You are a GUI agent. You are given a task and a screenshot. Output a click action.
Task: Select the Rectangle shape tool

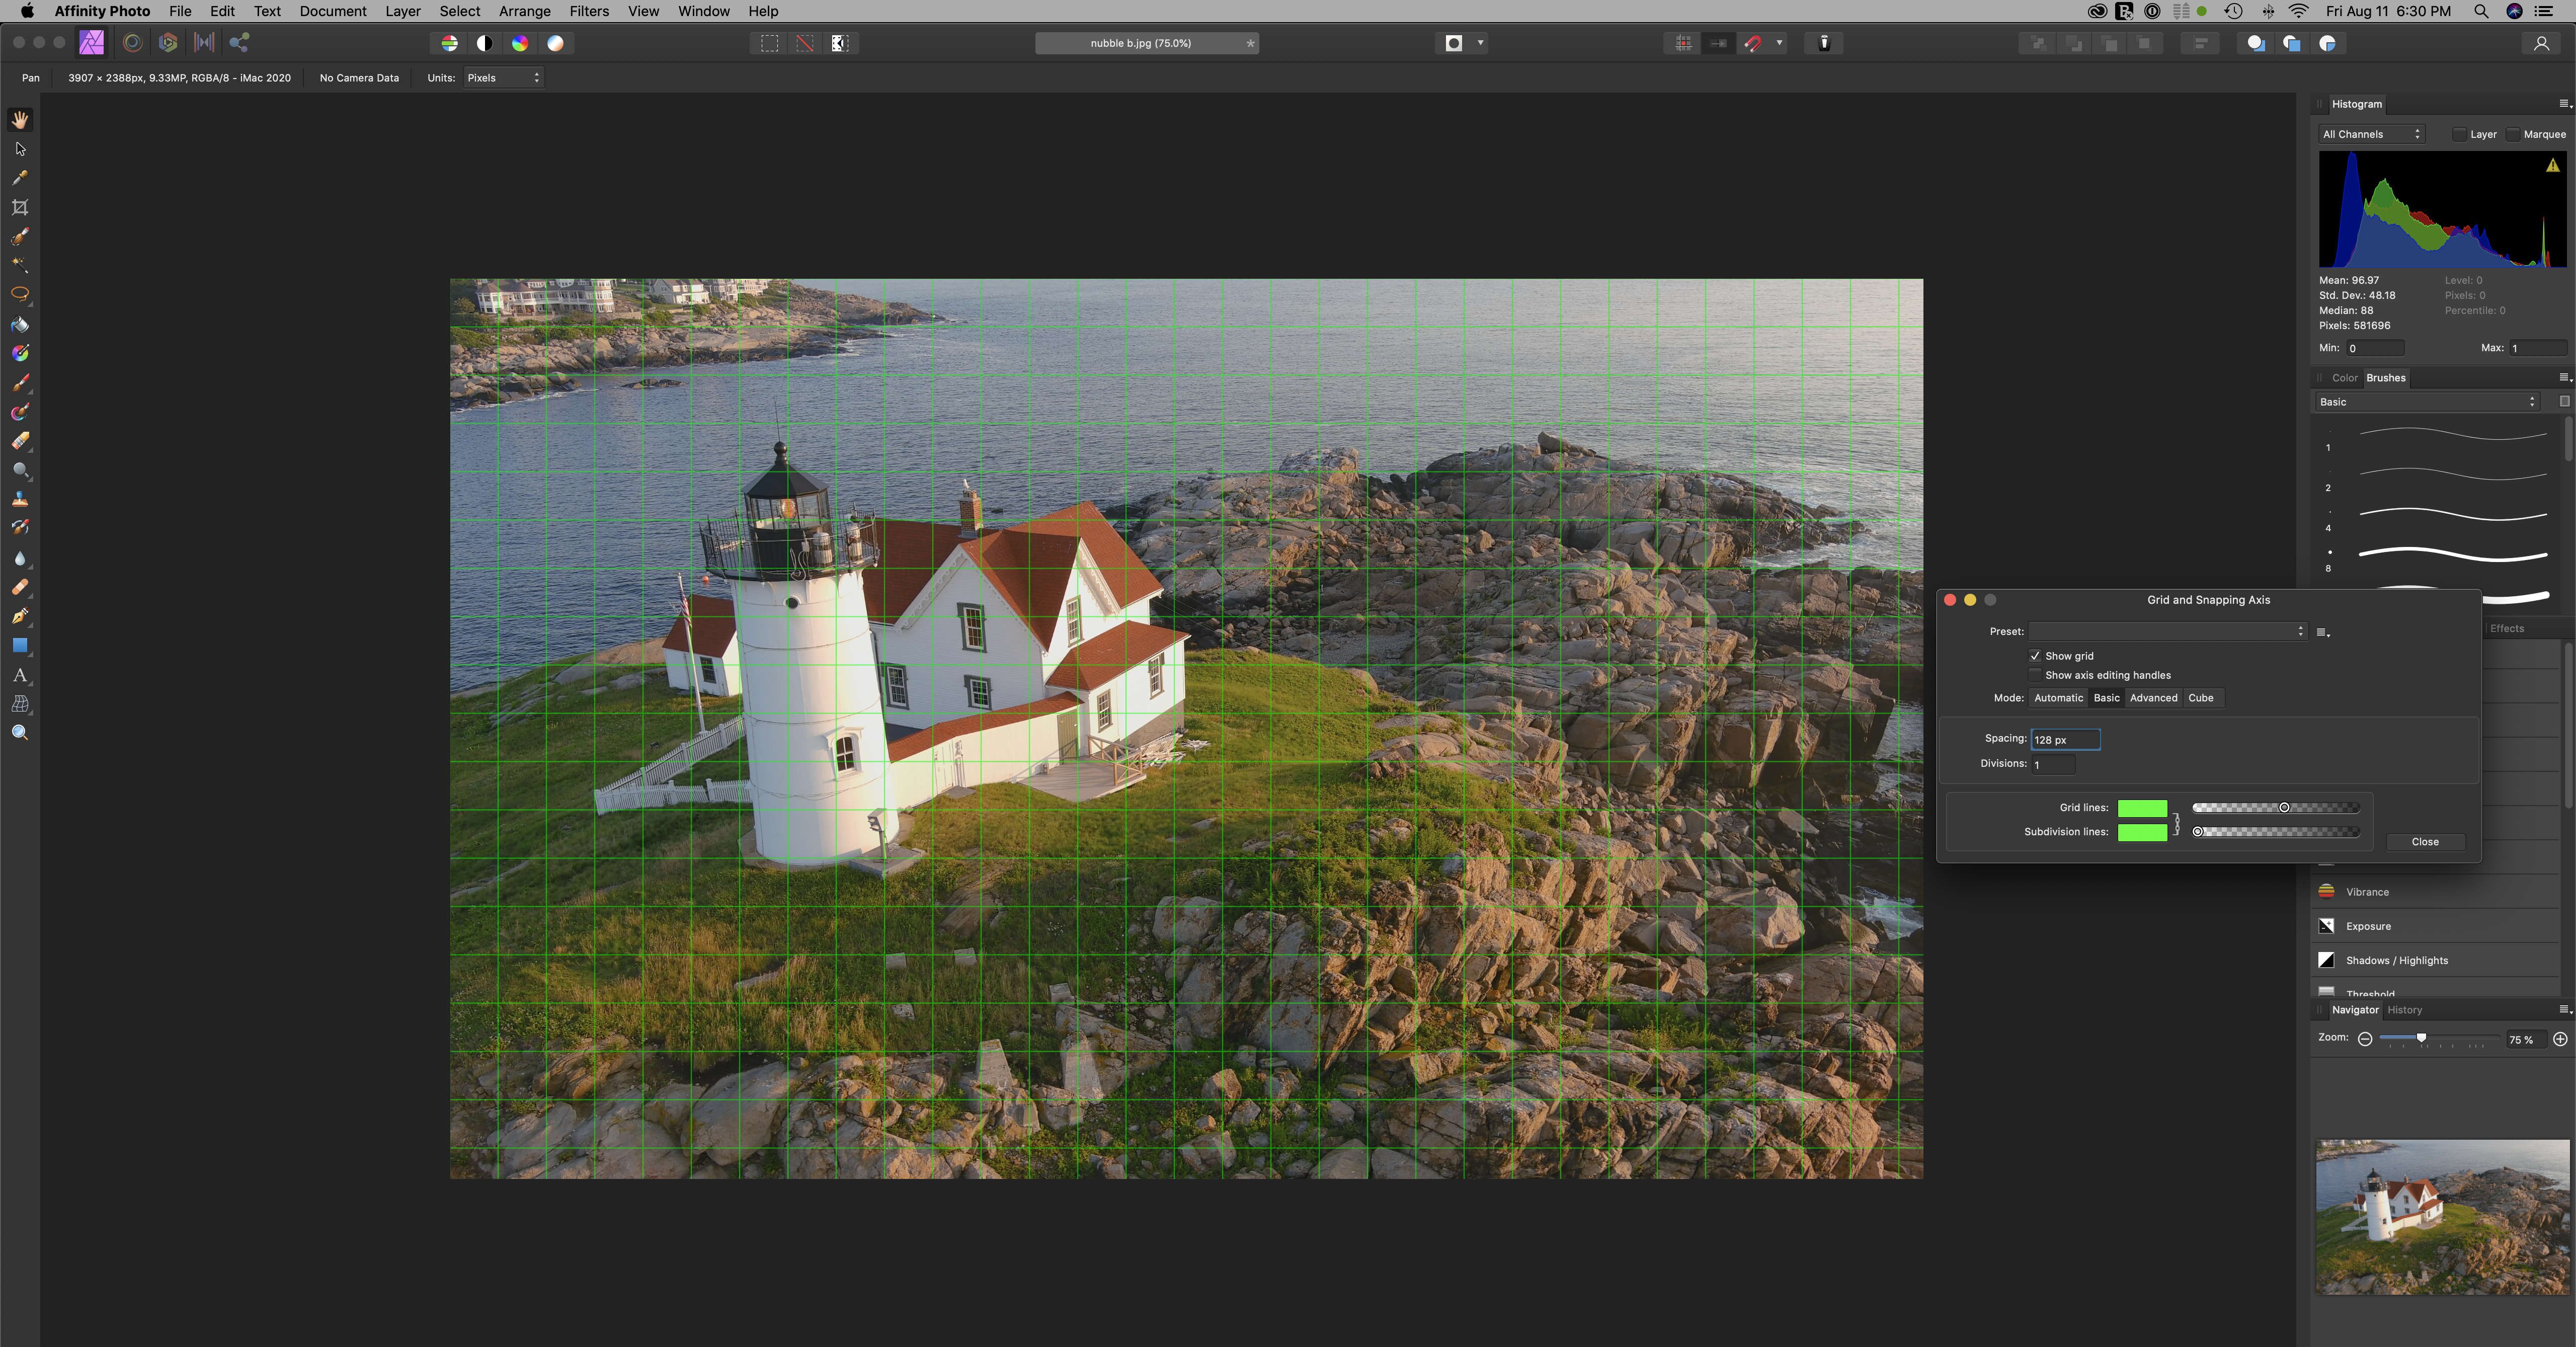pyautogui.click(x=20, y=646)
